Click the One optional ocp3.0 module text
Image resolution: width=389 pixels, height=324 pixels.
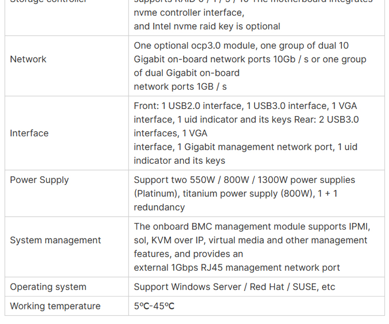coord(195,46)
